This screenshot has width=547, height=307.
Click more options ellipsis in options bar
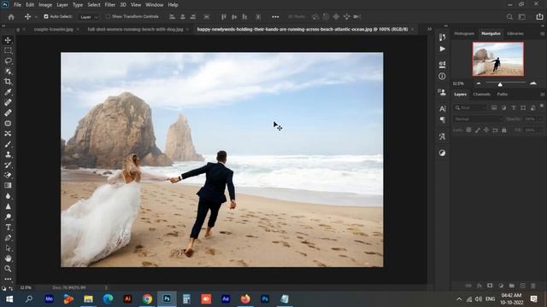pyautogui.click(x=275, y=17)
